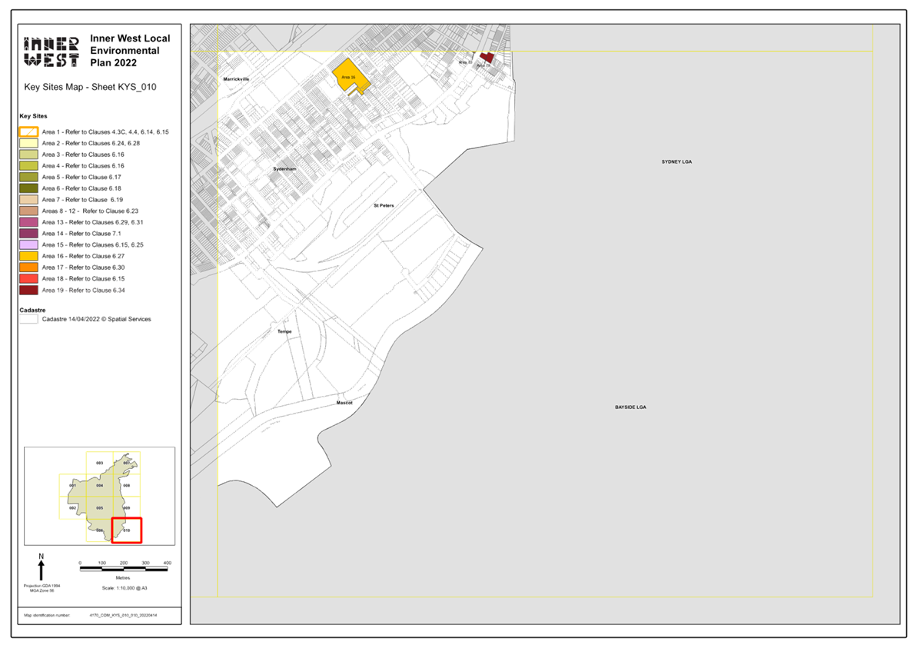The image size is (917, 648).
Task: Click the Area 17 orange legend swatch
Action: (x=28, y=267)
